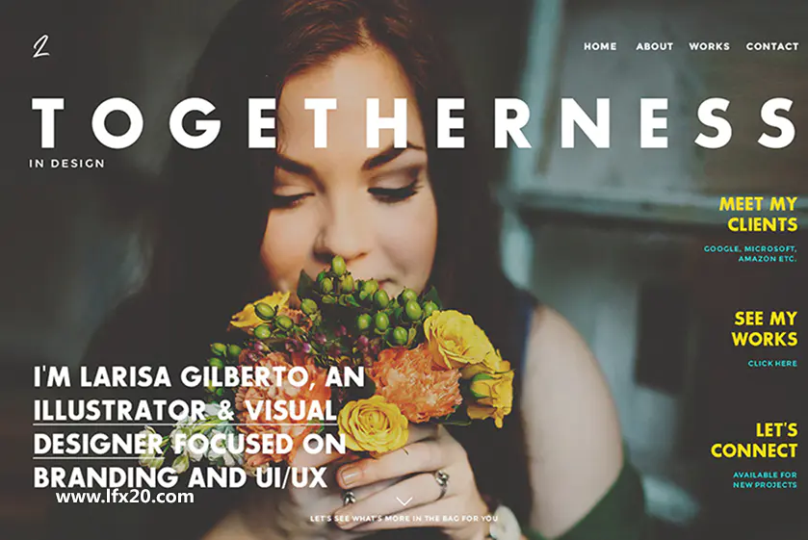
Task: Click the IN DESIGN subtitle
Action: coord(67,164)
